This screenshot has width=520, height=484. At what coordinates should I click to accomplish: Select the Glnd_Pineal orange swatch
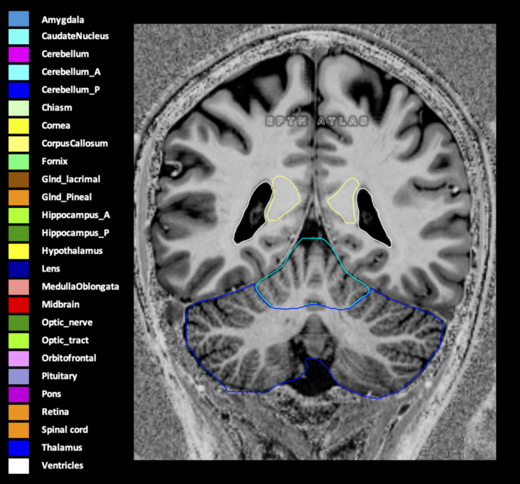tap(18, 197)
